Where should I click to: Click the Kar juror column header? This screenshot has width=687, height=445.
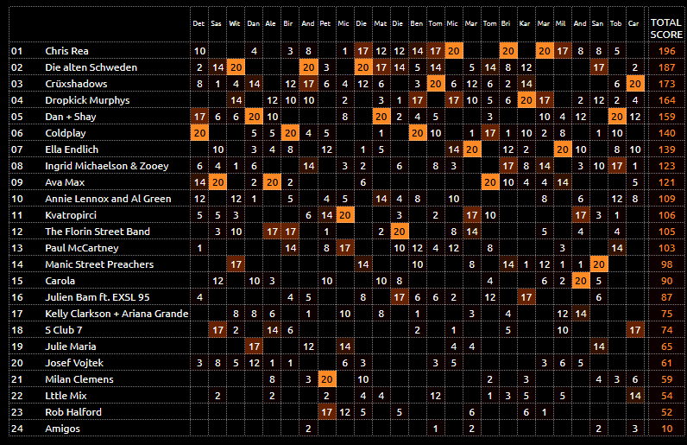[x=525, y=23]
